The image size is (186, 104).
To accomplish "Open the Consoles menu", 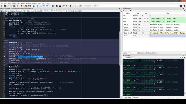I will [x=28, y=3].
